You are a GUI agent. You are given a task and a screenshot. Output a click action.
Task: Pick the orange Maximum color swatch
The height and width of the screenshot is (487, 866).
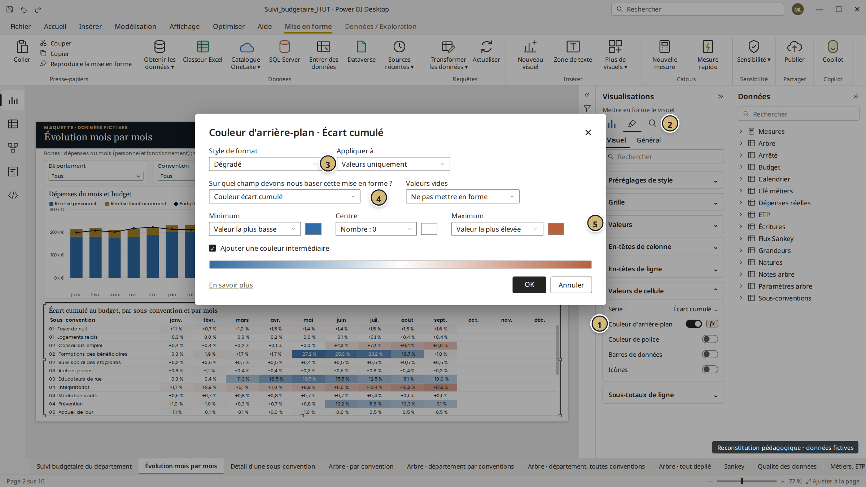coord(556,229)
